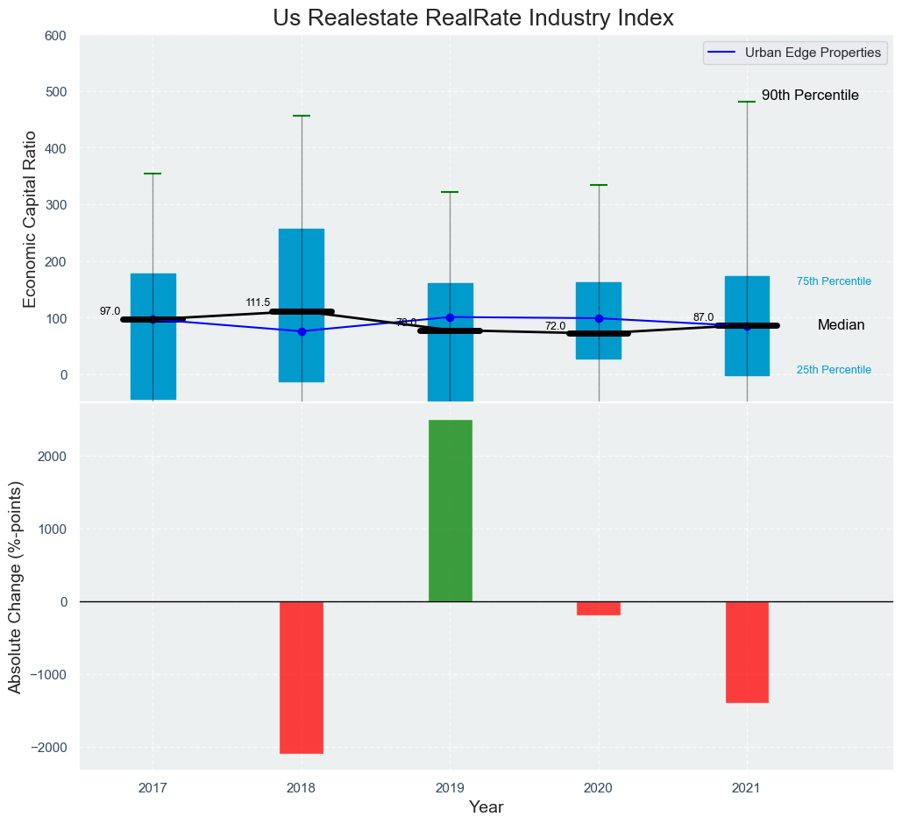Click the red 2021 absolute change bar
The width and height of the screenshot is (902, 824).
pyautogui.click(x=747, y=651)
